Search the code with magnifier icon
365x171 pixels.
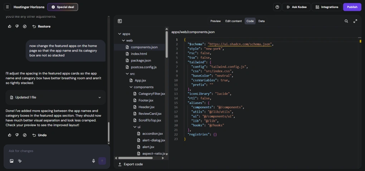click(346, 21)
